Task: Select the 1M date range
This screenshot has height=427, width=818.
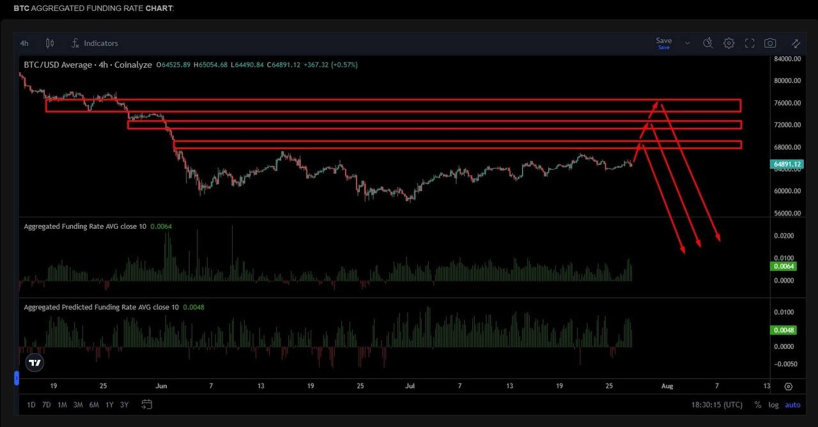Action: pos(62,405)
